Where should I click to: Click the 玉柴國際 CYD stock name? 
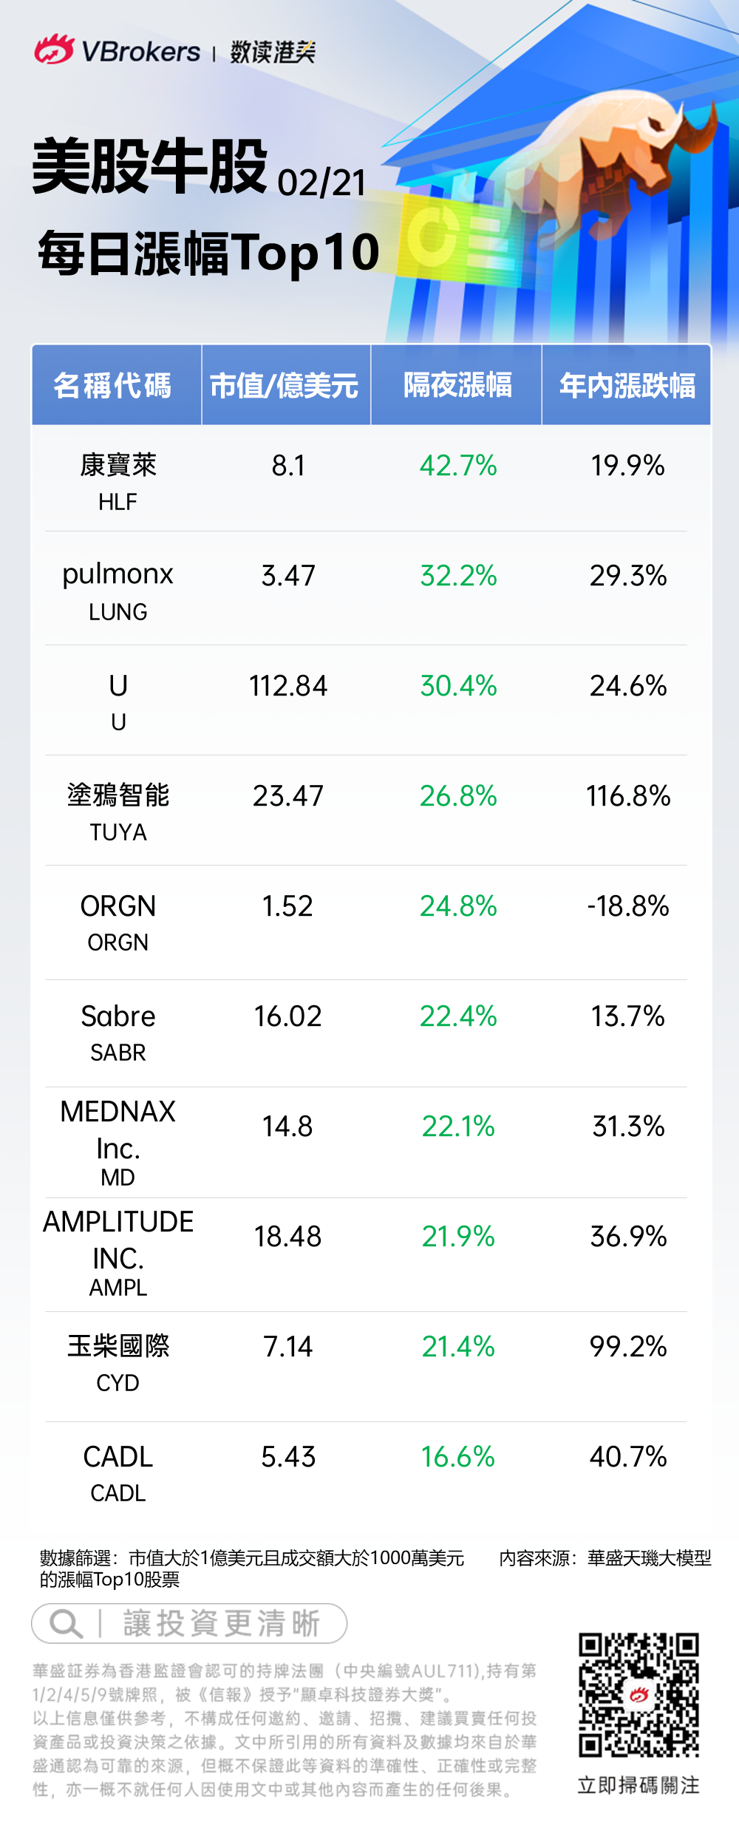(x=118, y=1347)
